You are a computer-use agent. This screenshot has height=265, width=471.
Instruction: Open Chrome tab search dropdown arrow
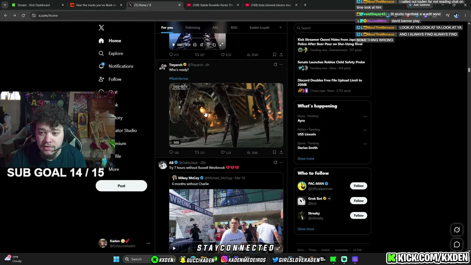click(5, 5)
